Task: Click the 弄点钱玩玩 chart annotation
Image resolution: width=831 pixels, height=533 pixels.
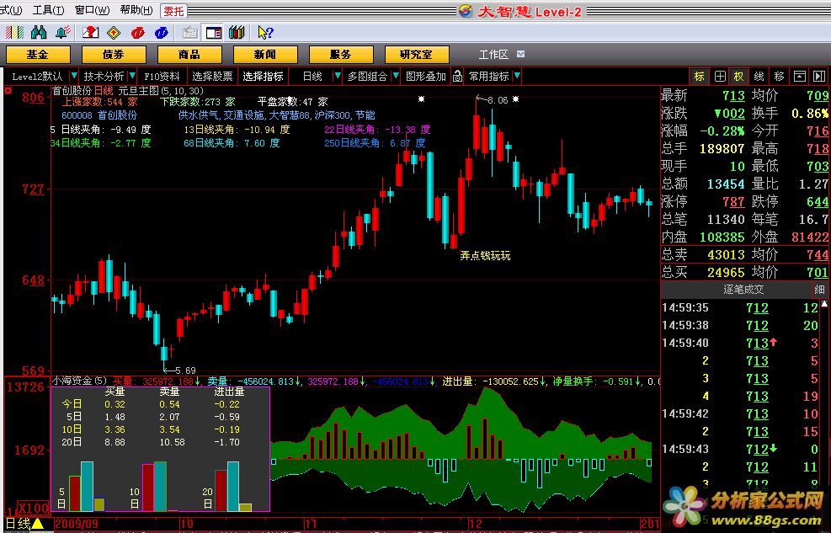Action: coord(485,255)
